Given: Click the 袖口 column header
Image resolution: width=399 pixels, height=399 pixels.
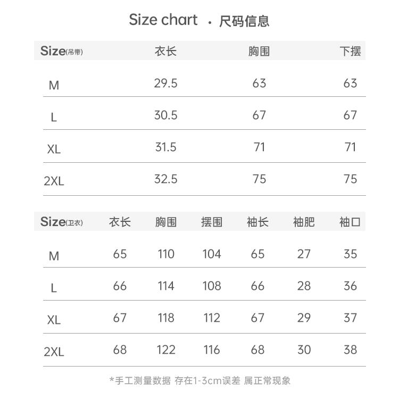Looking at the screenshot, I should 350,222.
